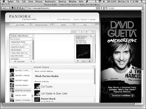Expand Ok Go Radio options arrow
This screenshot has height=109, width=146.
30,50
